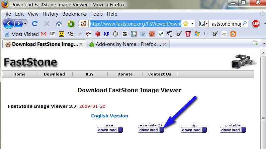Open the C++ bookmark icon

(x=89, y=34)
